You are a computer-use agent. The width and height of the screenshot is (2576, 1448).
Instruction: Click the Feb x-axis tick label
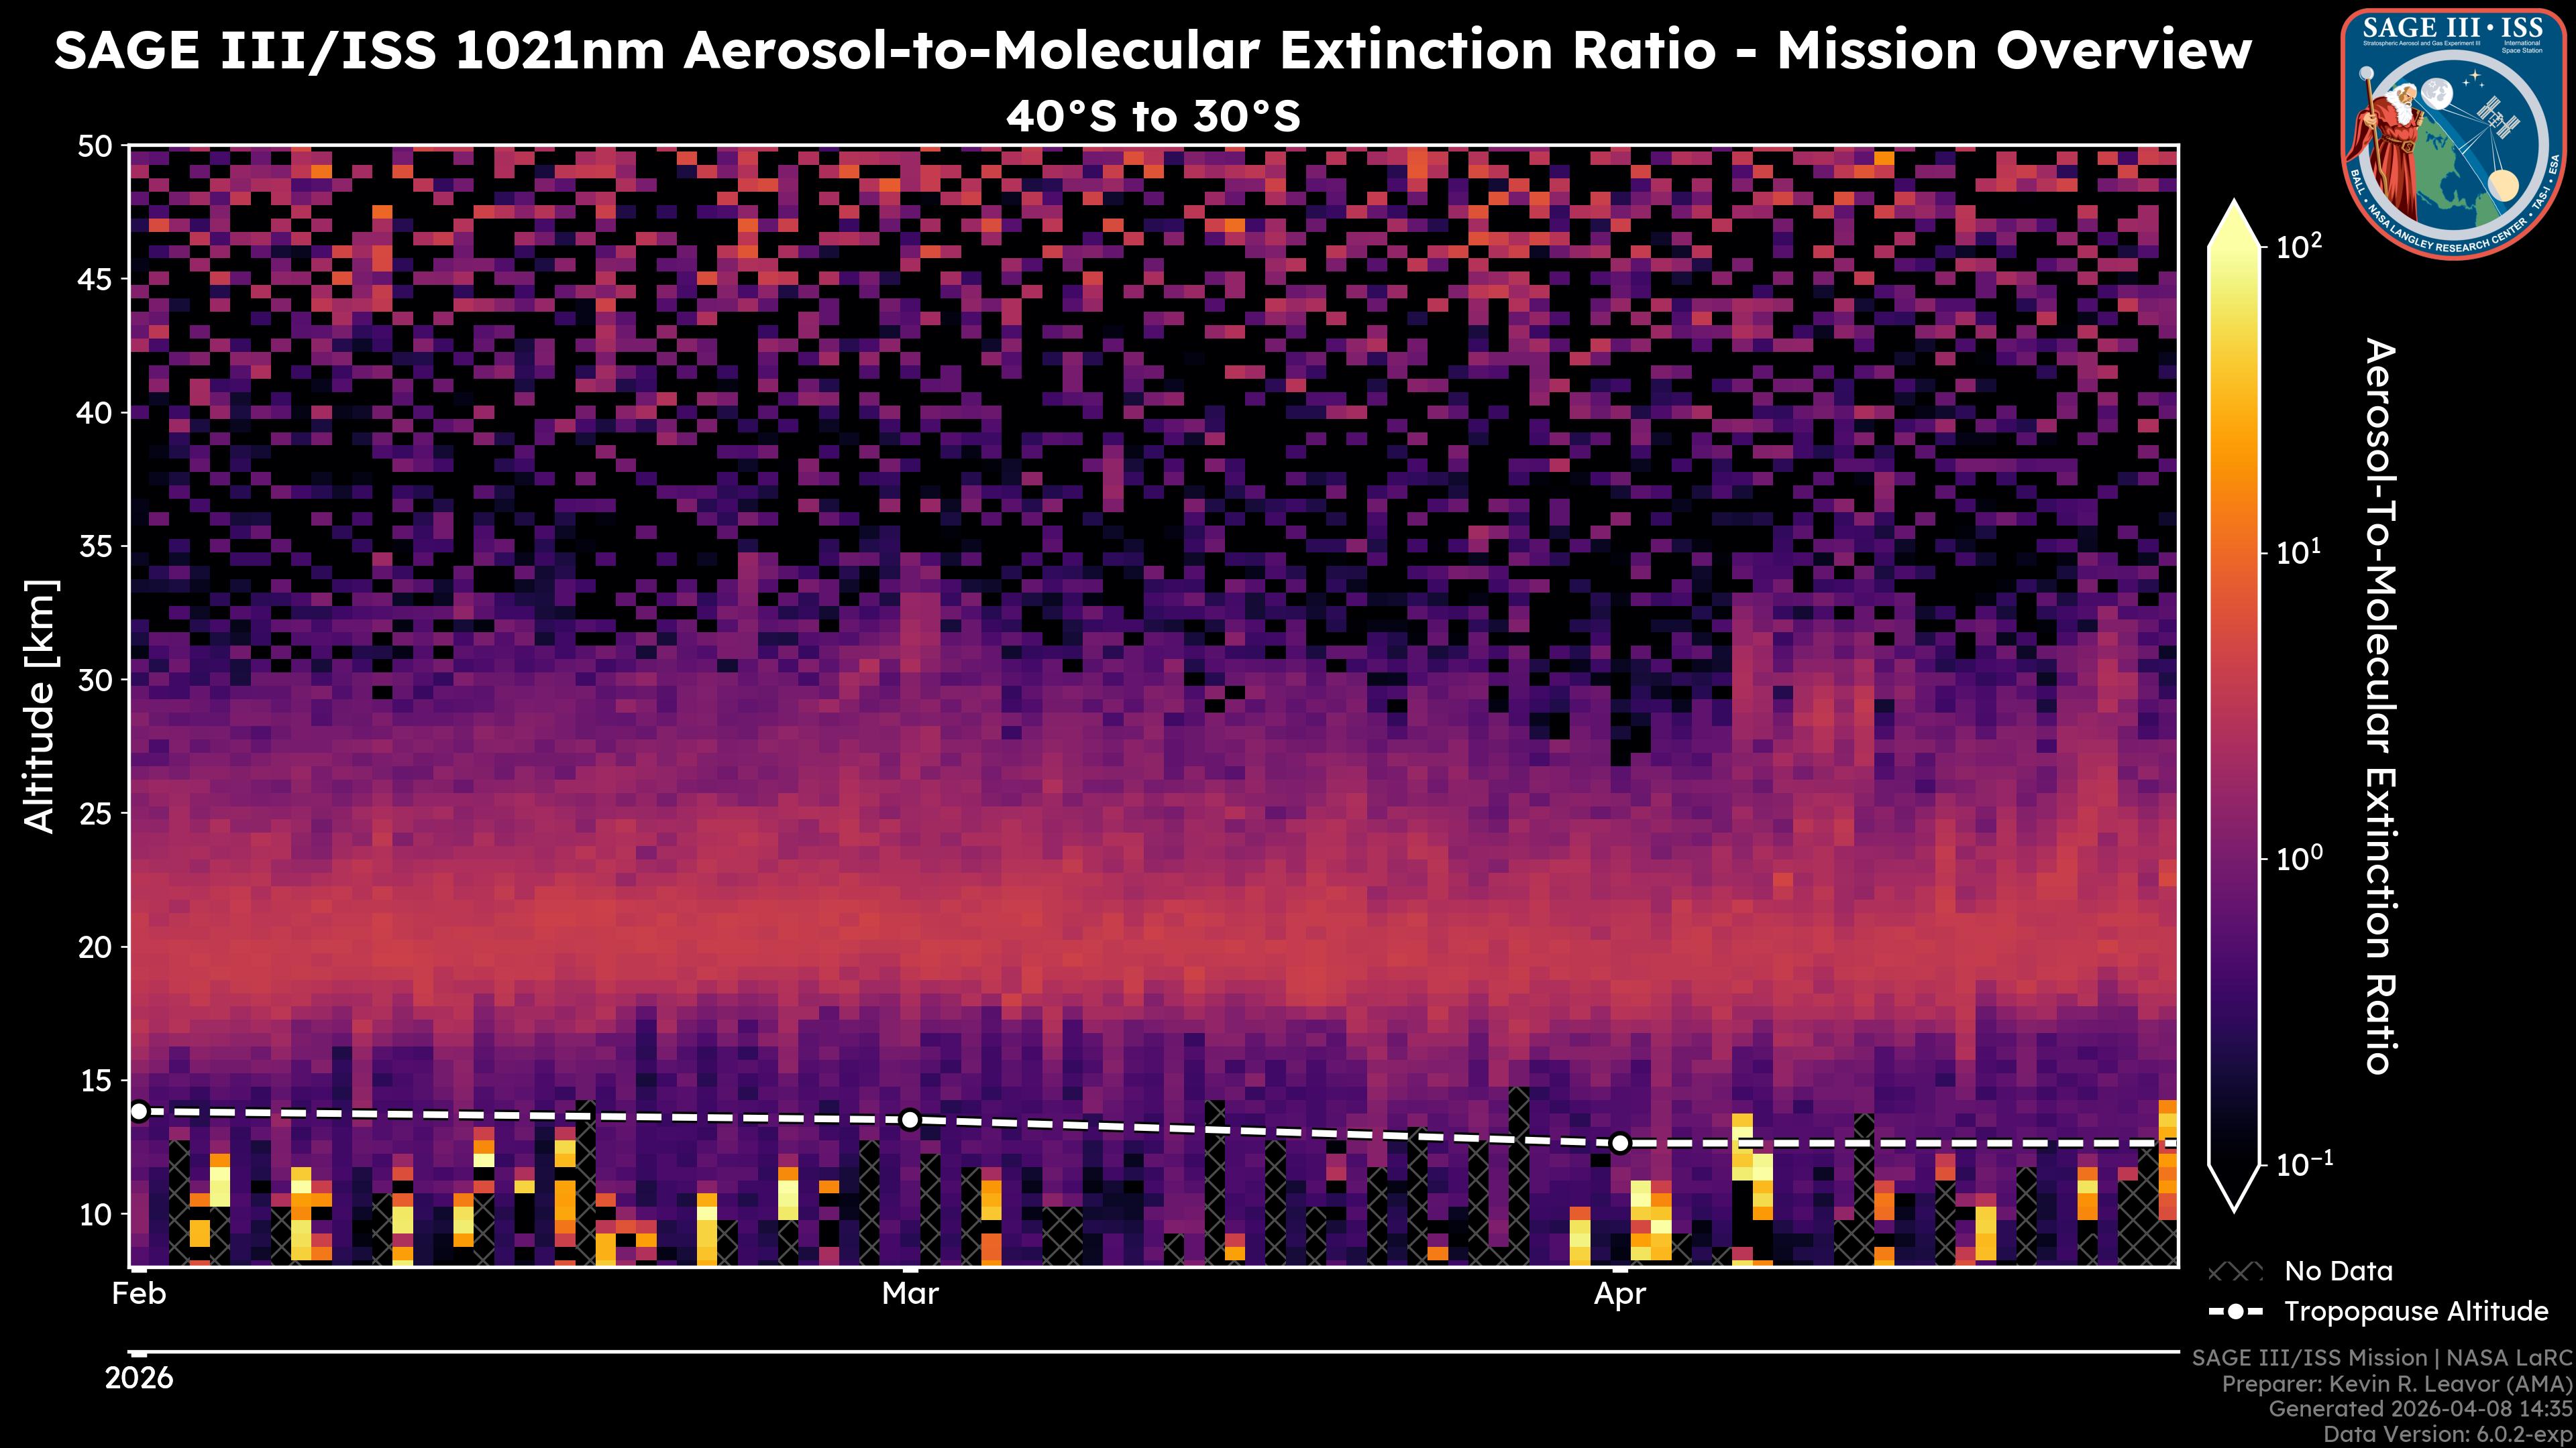139,1294
